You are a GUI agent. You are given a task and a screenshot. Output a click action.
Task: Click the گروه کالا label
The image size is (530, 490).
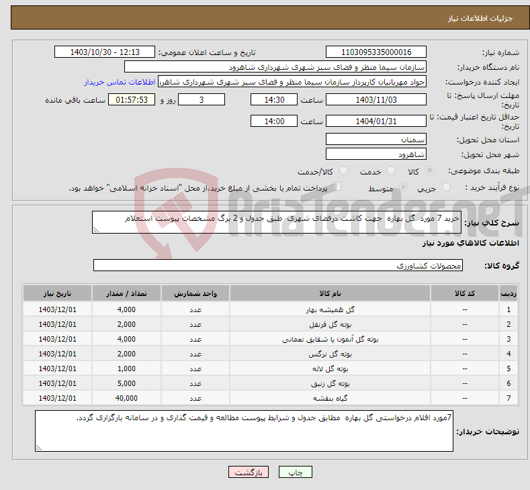pyautogui.click(x=502, y=266)
